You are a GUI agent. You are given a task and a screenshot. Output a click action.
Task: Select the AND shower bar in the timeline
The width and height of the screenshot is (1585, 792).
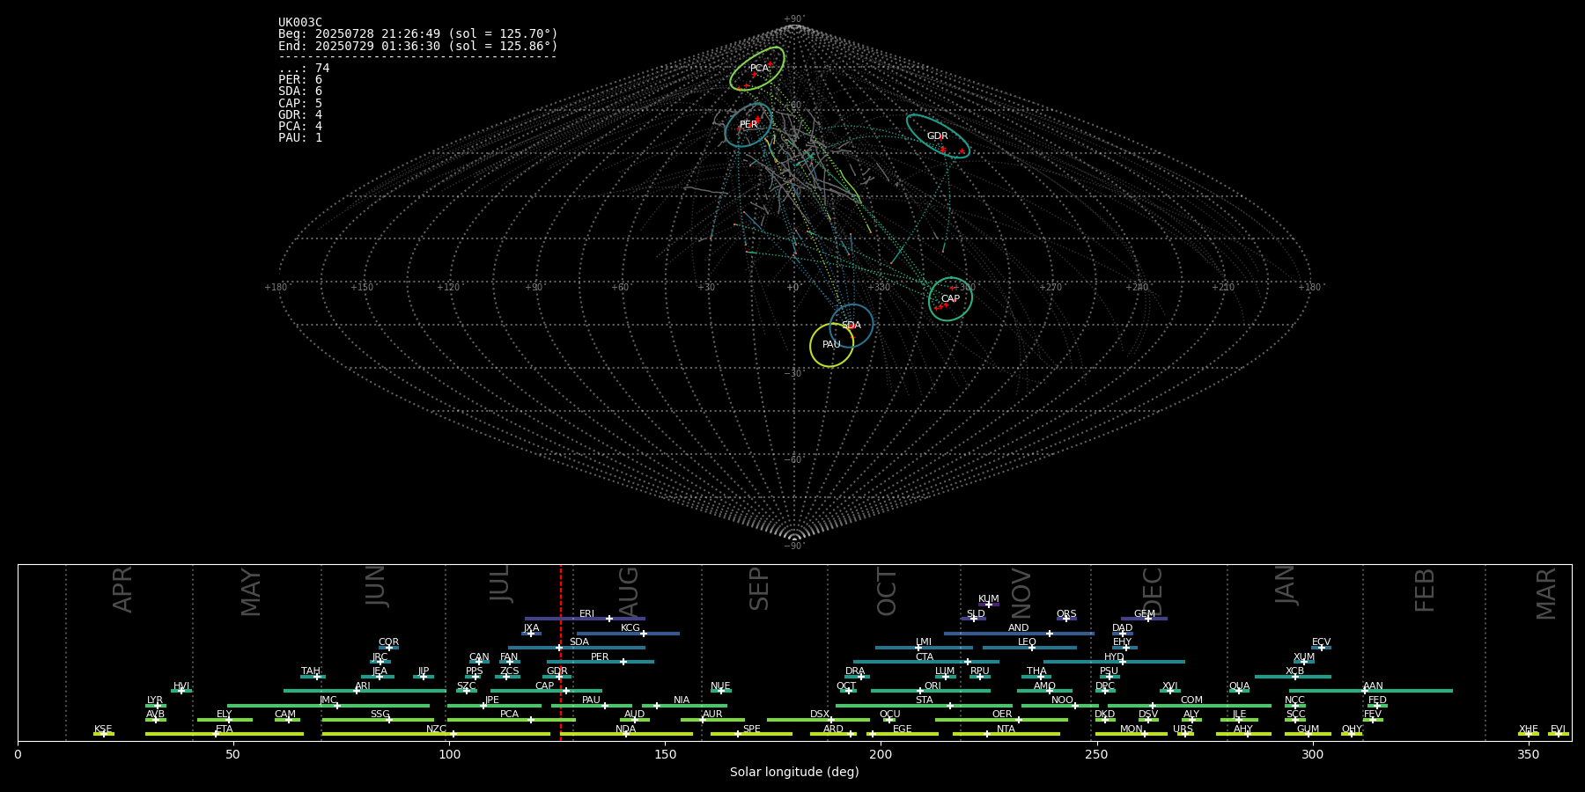point(1019,633)
